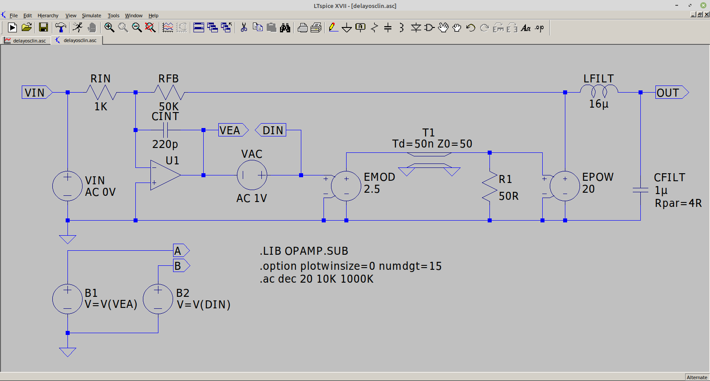Image resolution: width=710 pixels, height=381 pixels.
Task: Click the Redo arrow icon
Action: tap(485, 27)
